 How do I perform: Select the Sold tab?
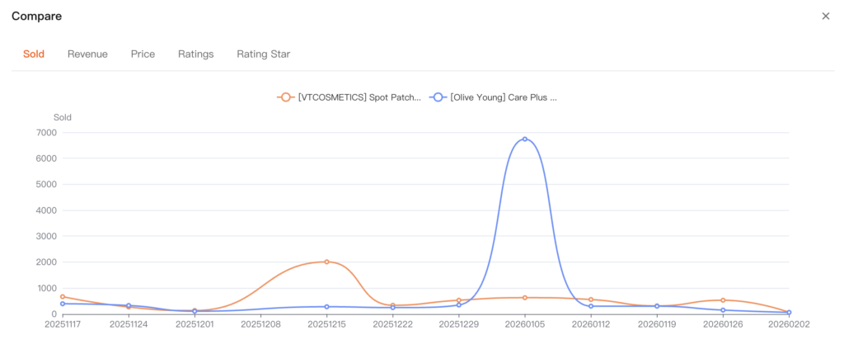(x=34, y=54)
